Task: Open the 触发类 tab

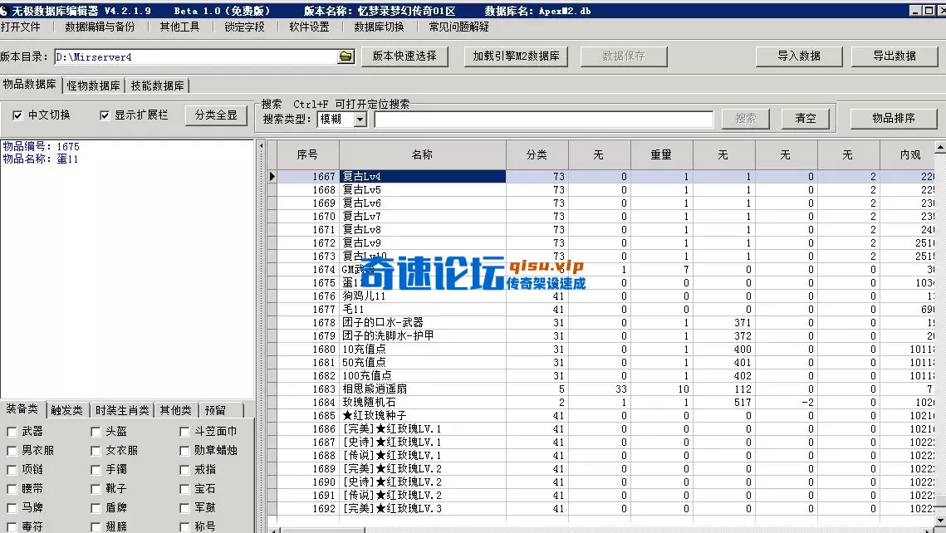Action: tap(66, 409)
